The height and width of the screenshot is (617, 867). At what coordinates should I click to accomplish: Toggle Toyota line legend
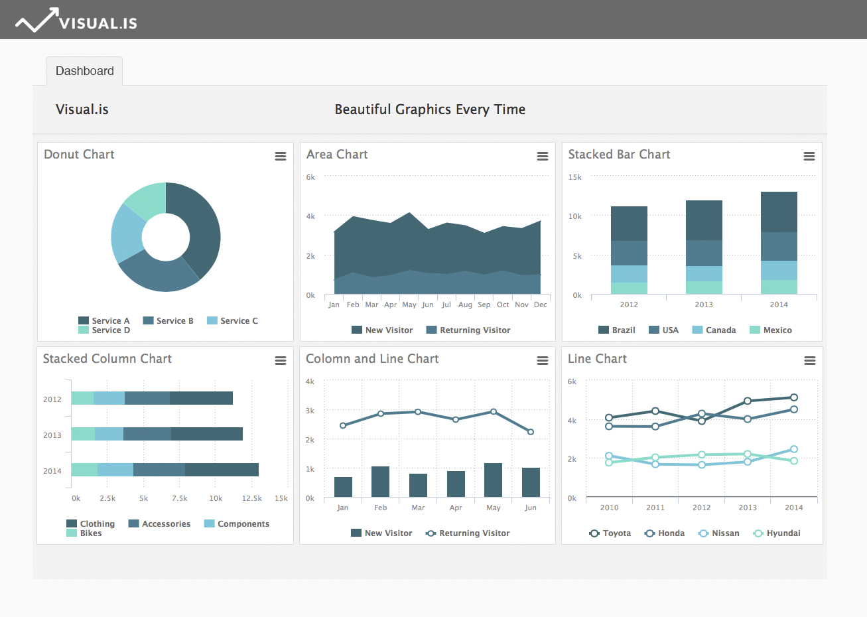[x=610, y=533]
